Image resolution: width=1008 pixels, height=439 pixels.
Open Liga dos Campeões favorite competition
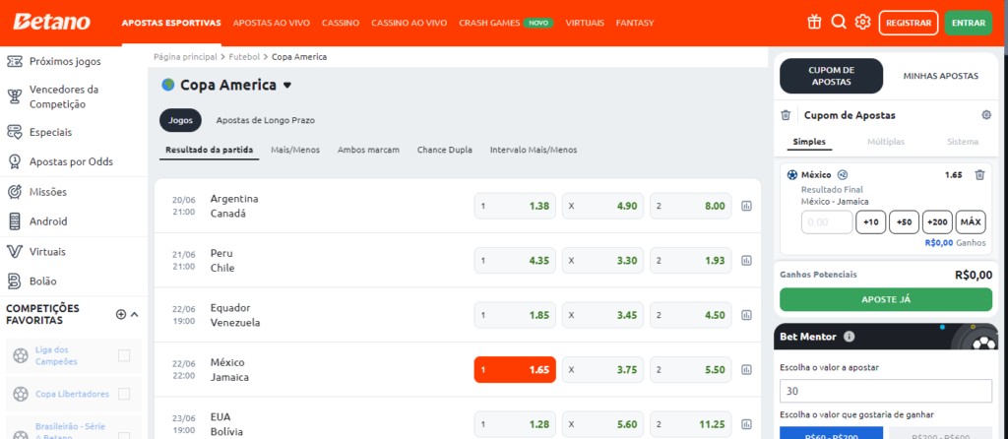click(x=56, y=355)
